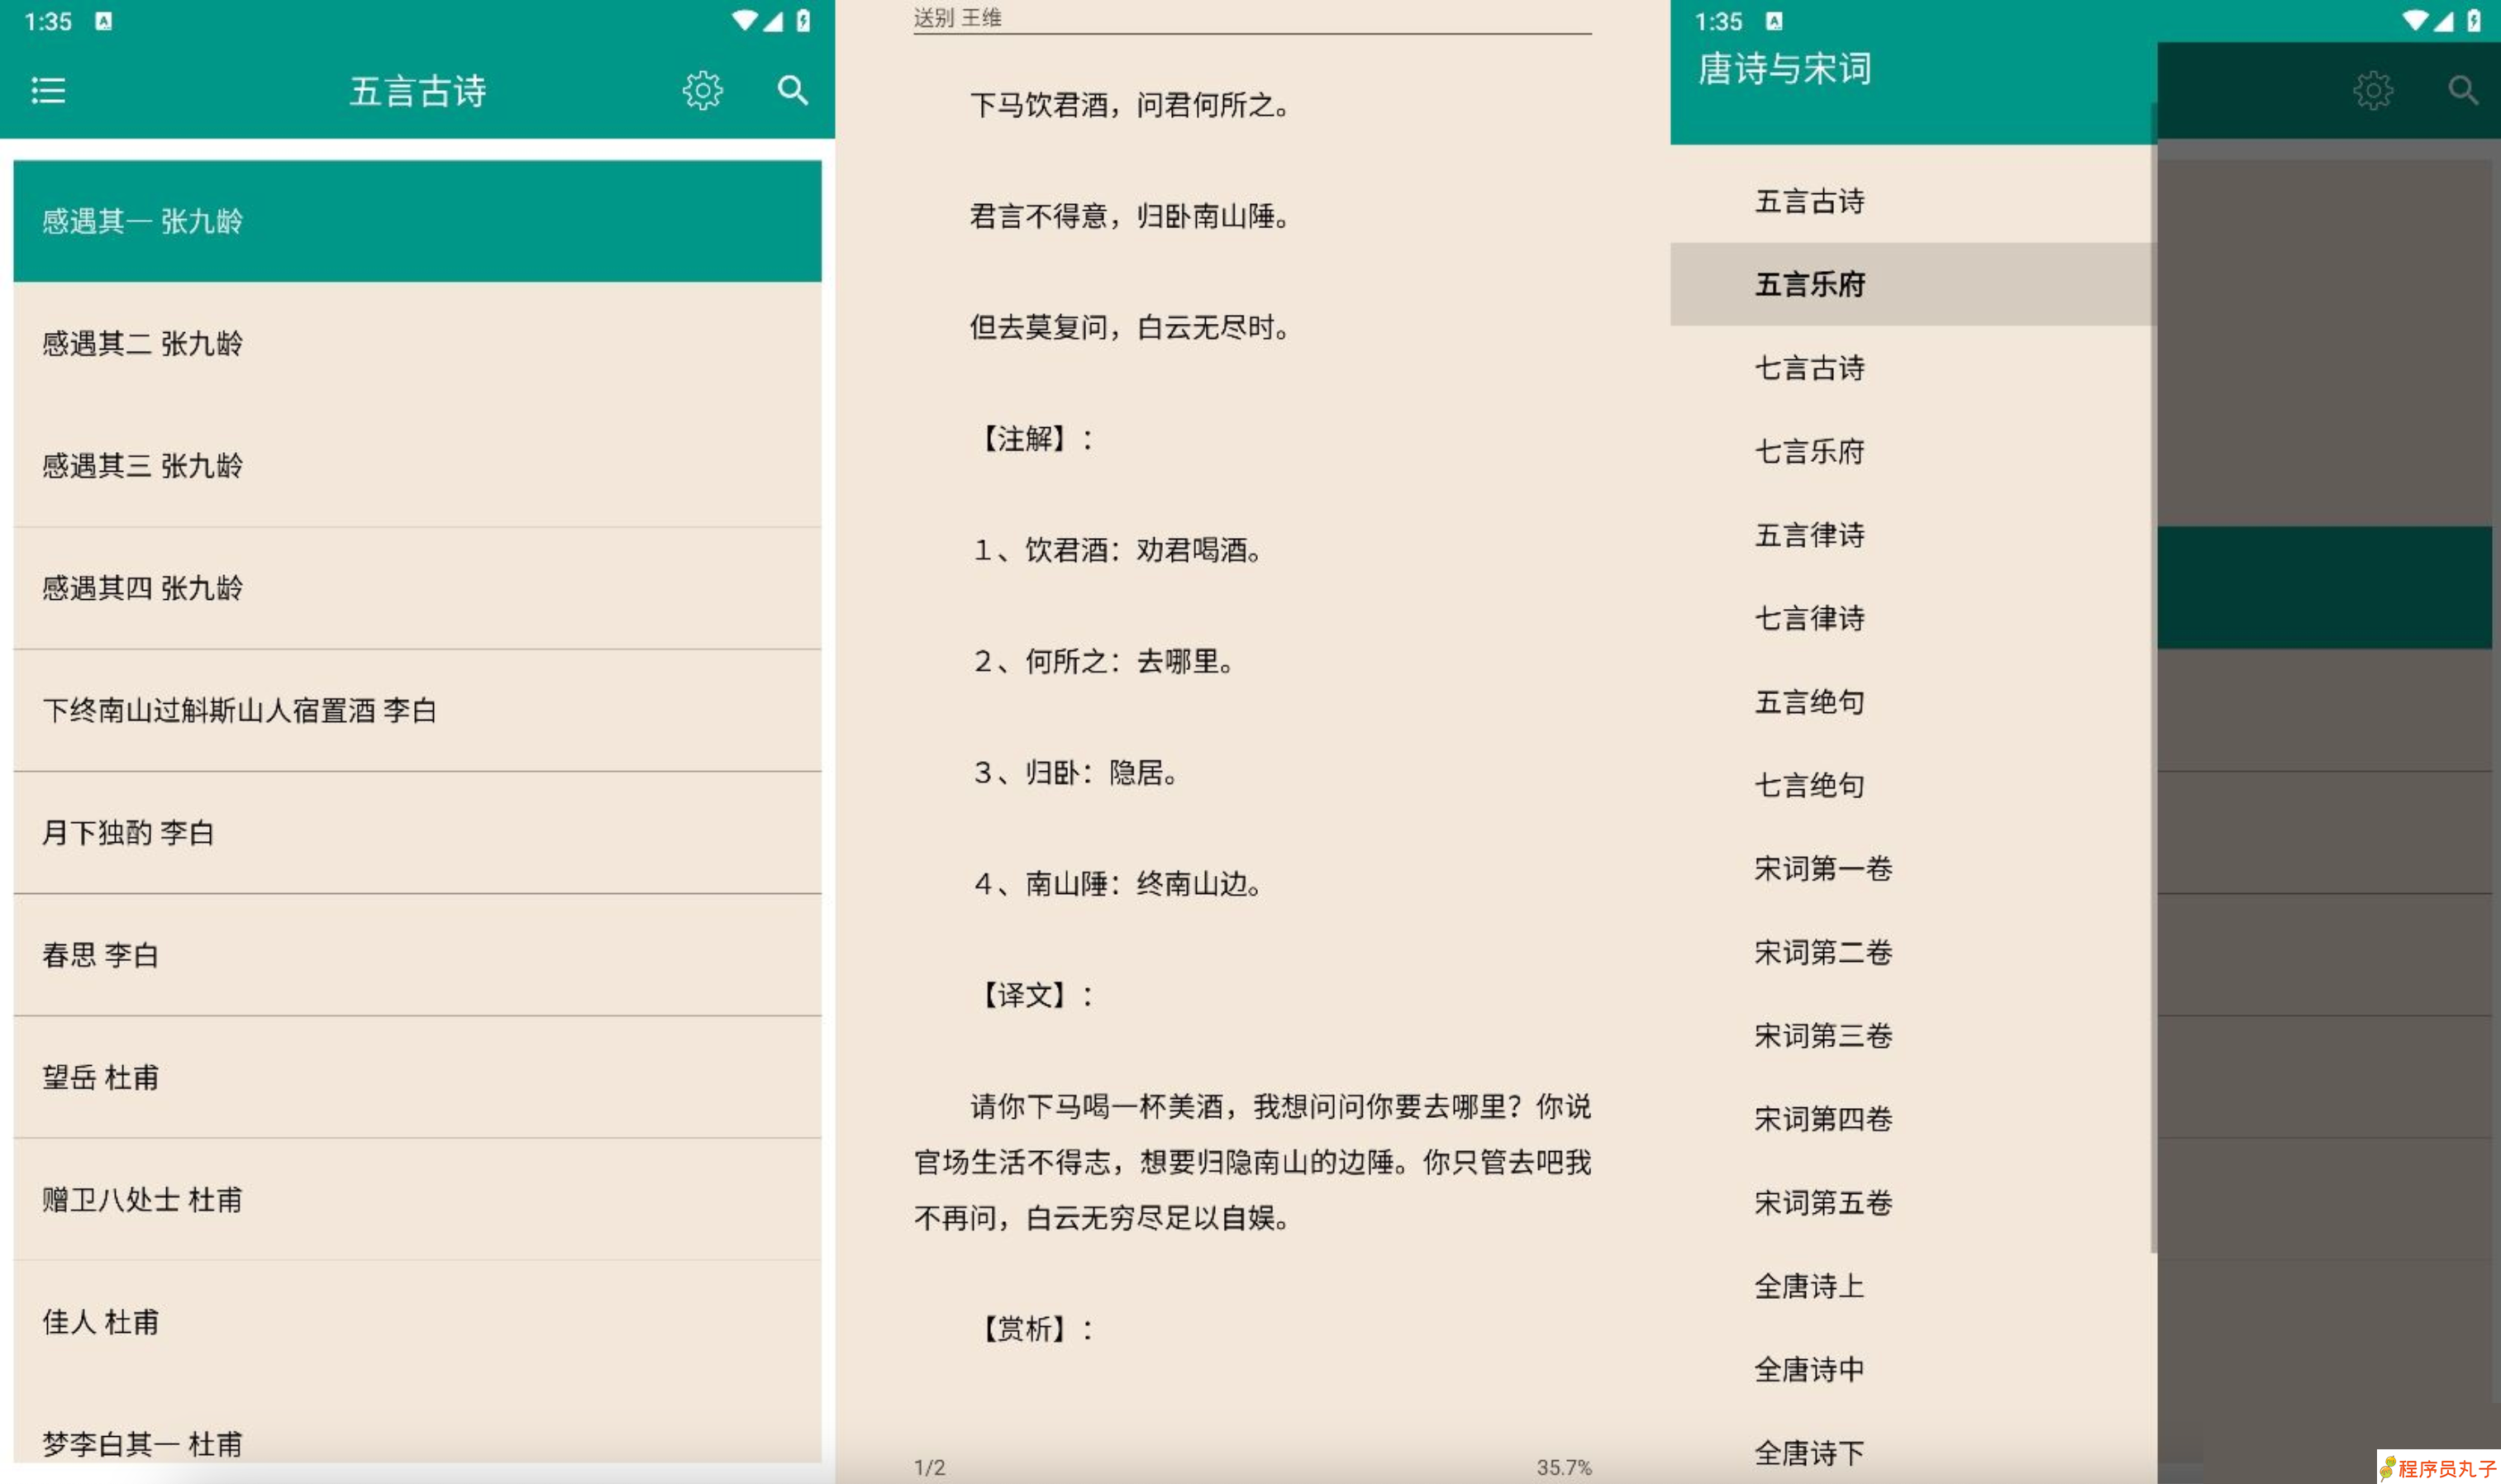Viewport: 2501px width, 1484px height.
Task: Select 五言律诗 in drawer menu
Action: (x=1913, y=535)
